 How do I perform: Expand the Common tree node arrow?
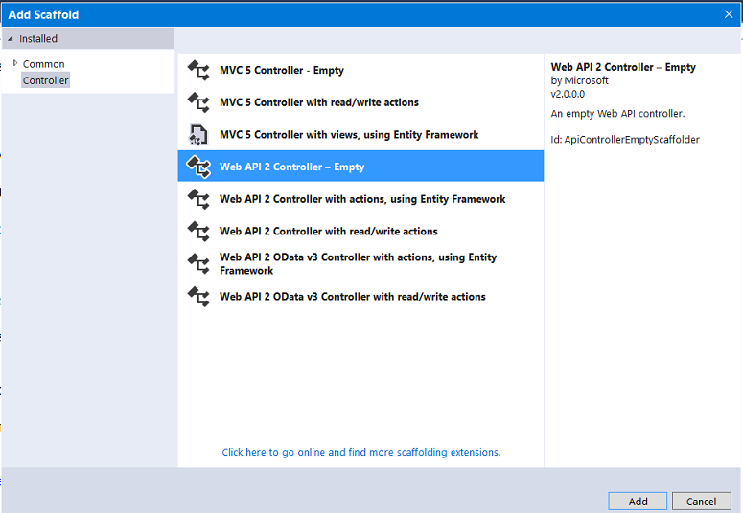pyautogui.click(x=15, y=63)
